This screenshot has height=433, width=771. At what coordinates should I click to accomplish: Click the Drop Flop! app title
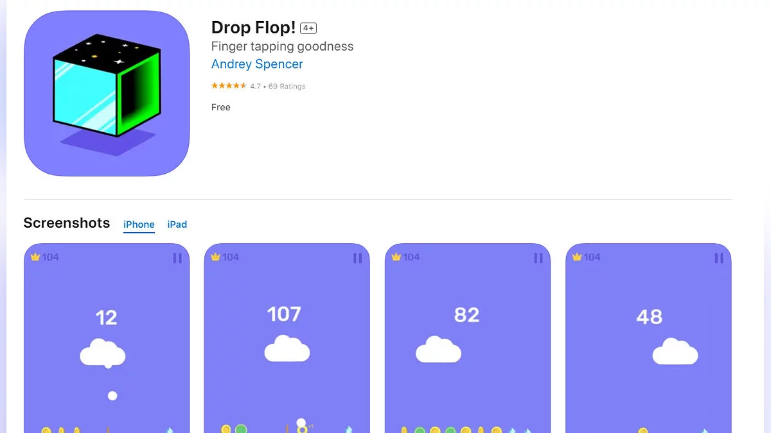click(x=254, y=28)
